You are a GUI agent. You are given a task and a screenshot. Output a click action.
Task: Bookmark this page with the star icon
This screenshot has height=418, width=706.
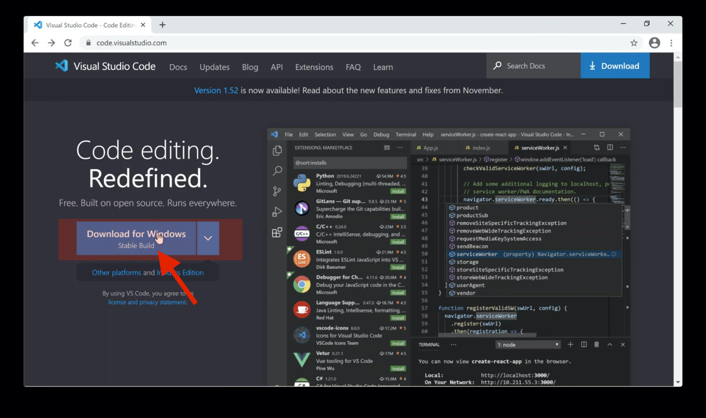634,43
